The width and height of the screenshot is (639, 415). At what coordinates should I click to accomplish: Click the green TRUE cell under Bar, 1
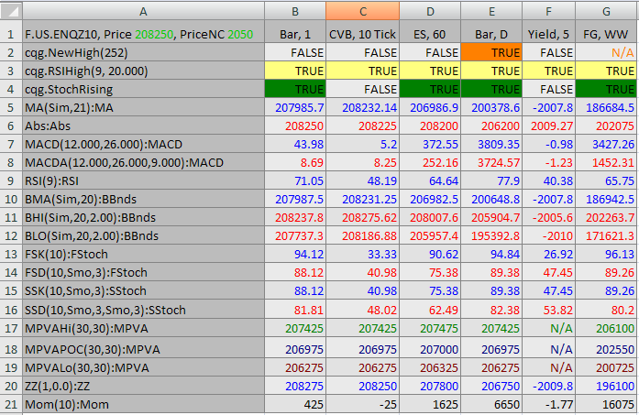(295, 89)
